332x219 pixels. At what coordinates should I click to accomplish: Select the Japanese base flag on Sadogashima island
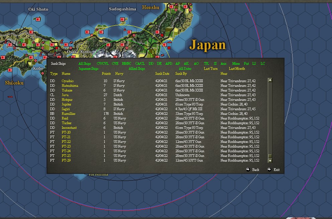(x=122, y=19)
